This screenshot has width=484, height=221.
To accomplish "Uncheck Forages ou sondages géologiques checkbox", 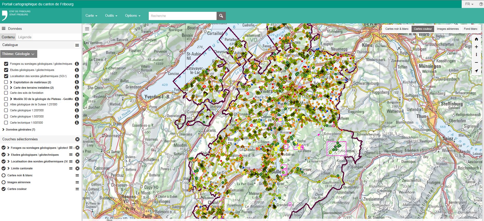I will (6, 64).
